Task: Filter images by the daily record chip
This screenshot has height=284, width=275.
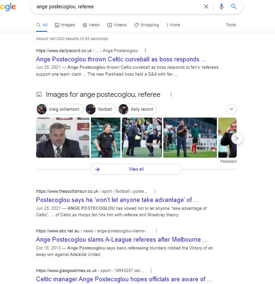Action: [137, 109]
